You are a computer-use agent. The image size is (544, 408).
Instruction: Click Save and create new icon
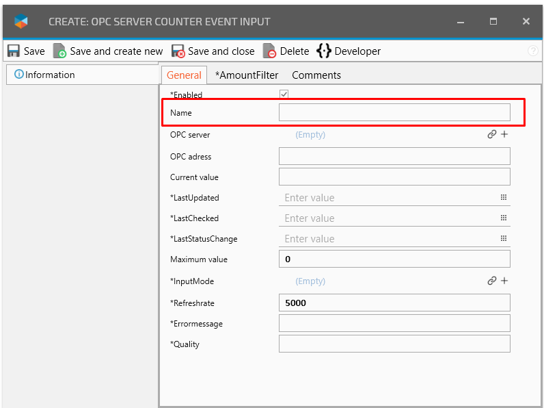60,51
